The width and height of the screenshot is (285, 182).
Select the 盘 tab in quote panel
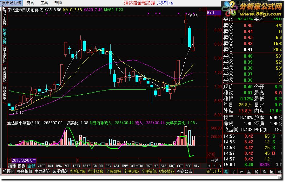tap(249, 172)
